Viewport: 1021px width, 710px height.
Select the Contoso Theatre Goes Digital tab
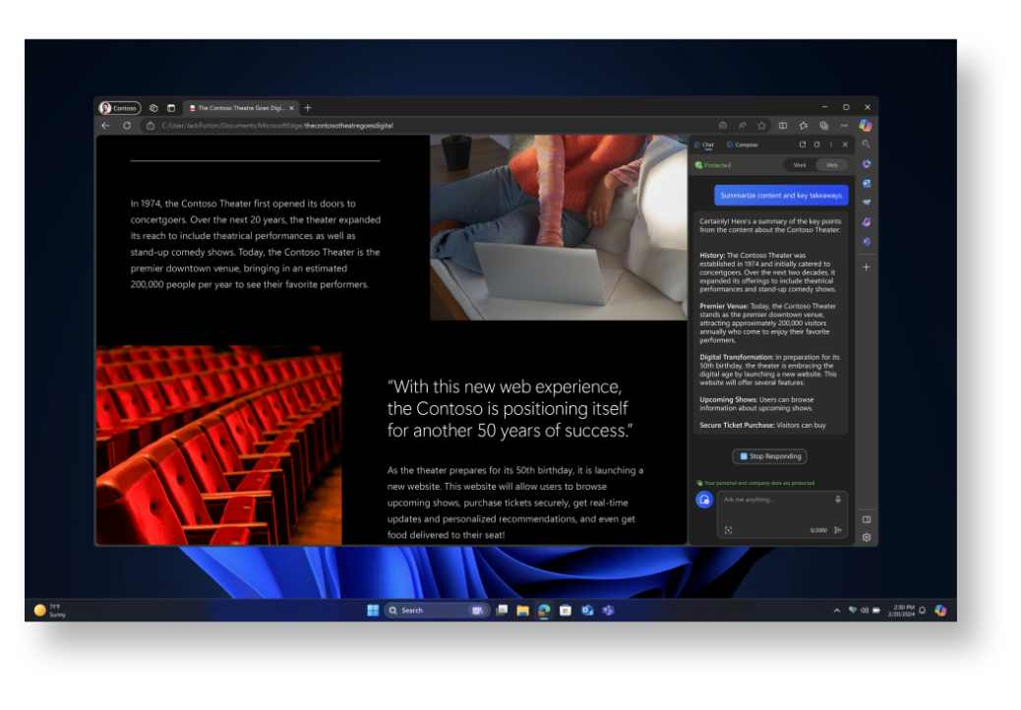click(242, 108)
